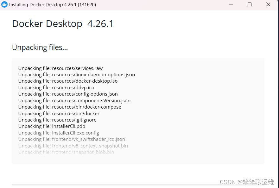Select log line "resources/config-options.json"
This screenshot has height=188, width=279.
pyautogui.click(x=68, y=94)
